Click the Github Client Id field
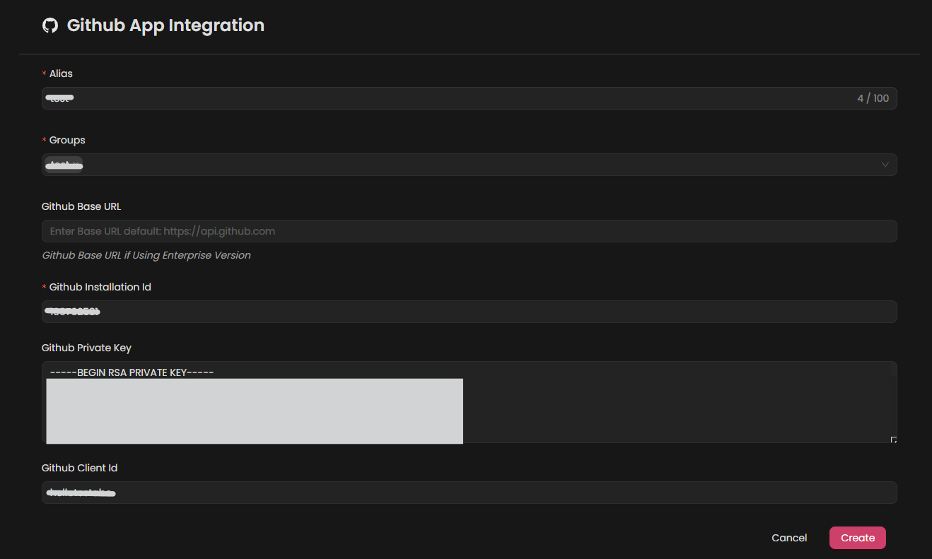This screenshot has height=559, width=932. point(469,493)
